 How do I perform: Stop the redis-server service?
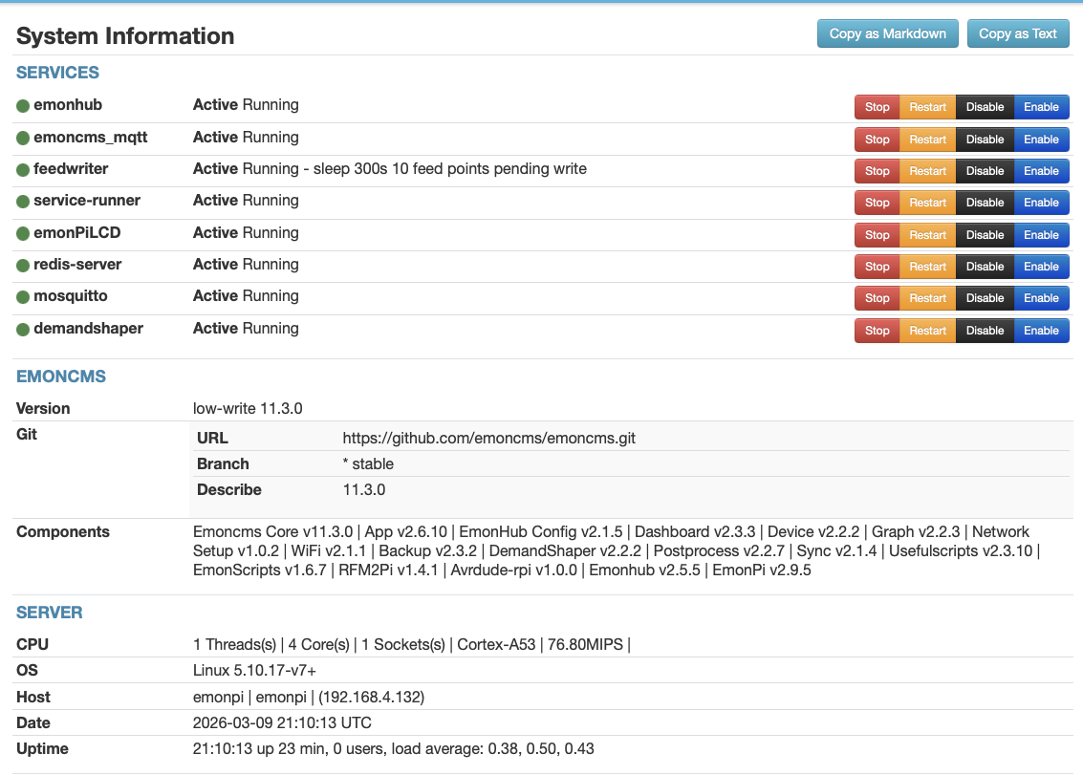877,267
